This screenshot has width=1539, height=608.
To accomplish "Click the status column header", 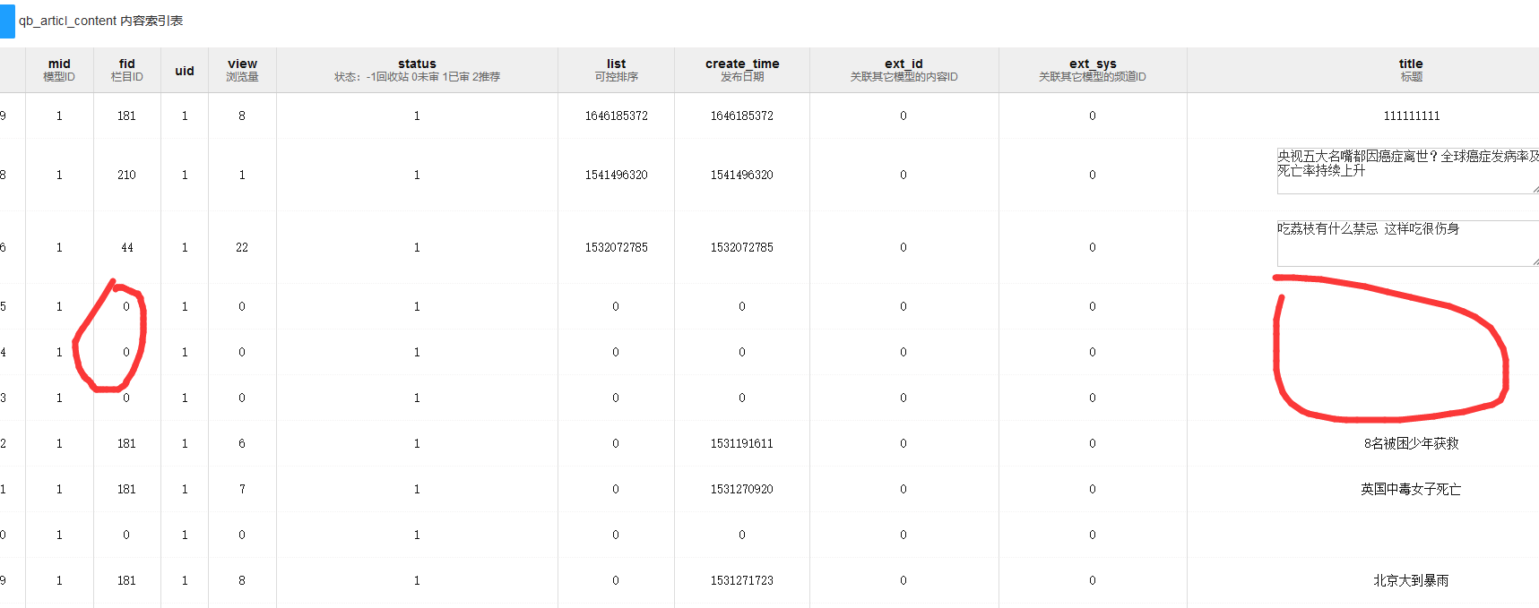I will [x=417, y=70].
